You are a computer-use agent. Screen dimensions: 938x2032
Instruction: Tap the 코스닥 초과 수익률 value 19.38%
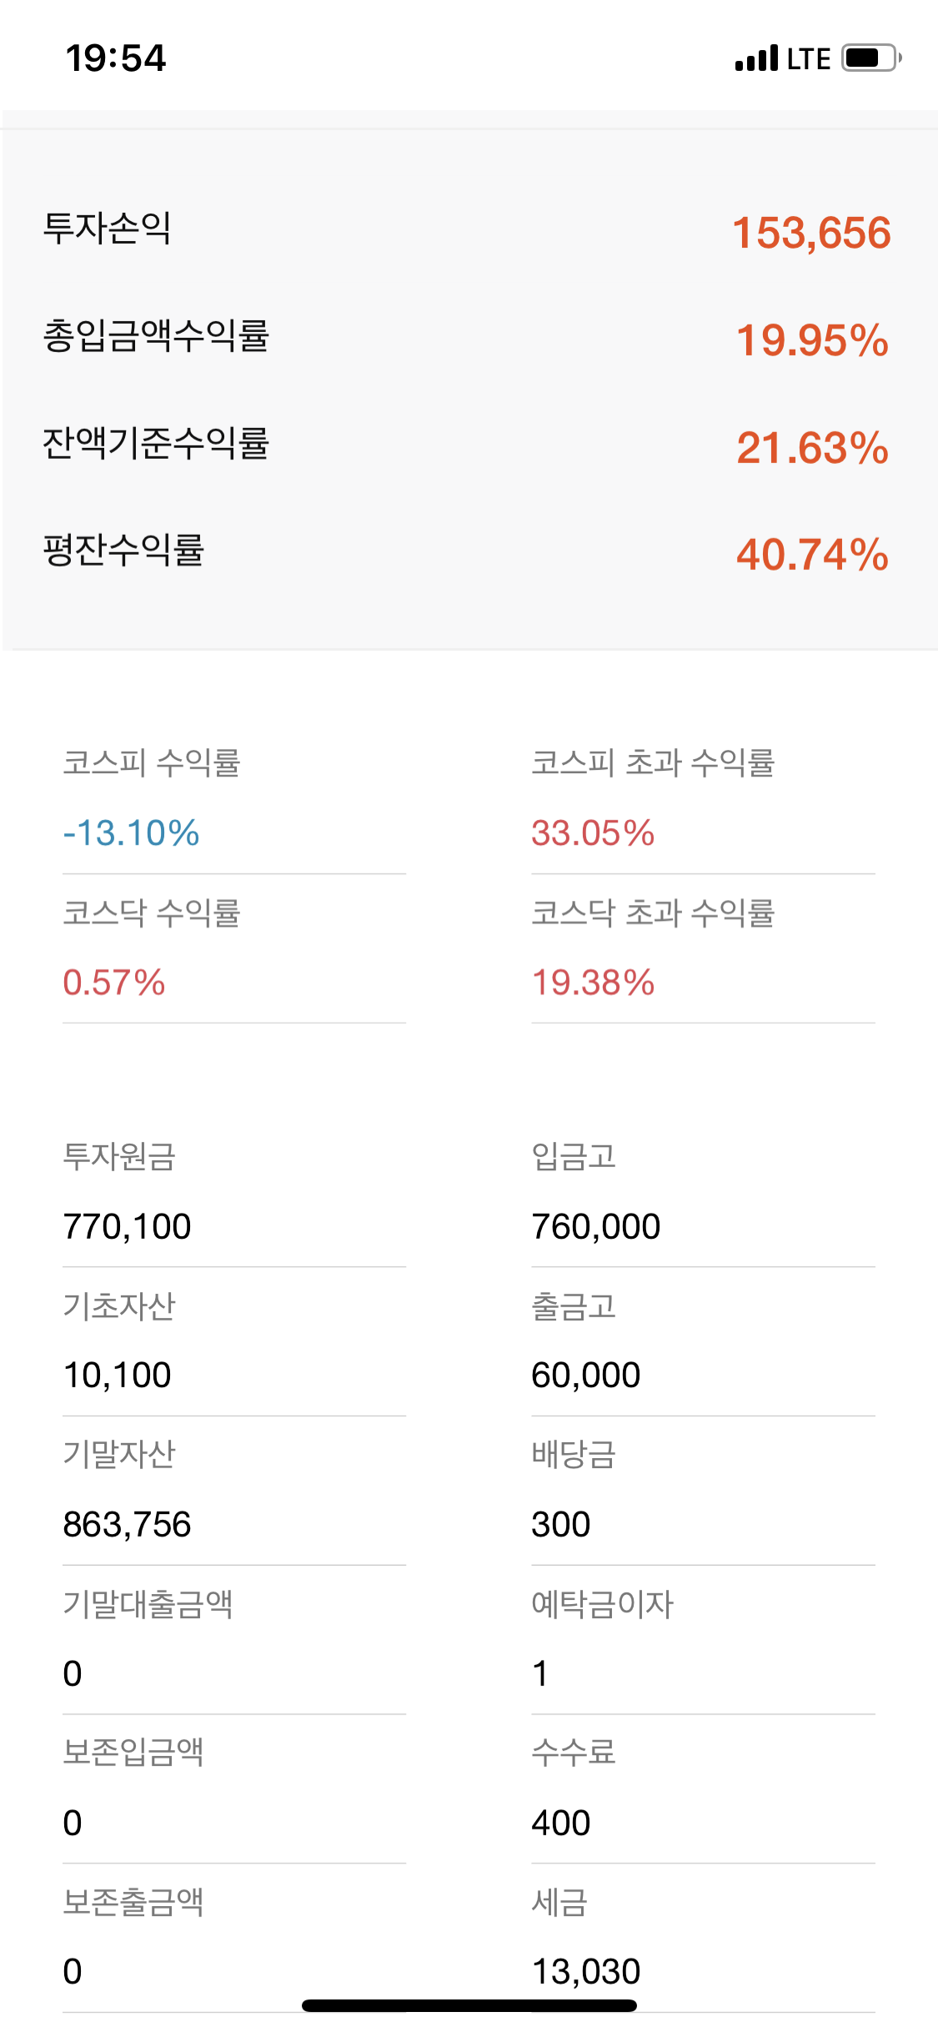[x=593, y=983]
